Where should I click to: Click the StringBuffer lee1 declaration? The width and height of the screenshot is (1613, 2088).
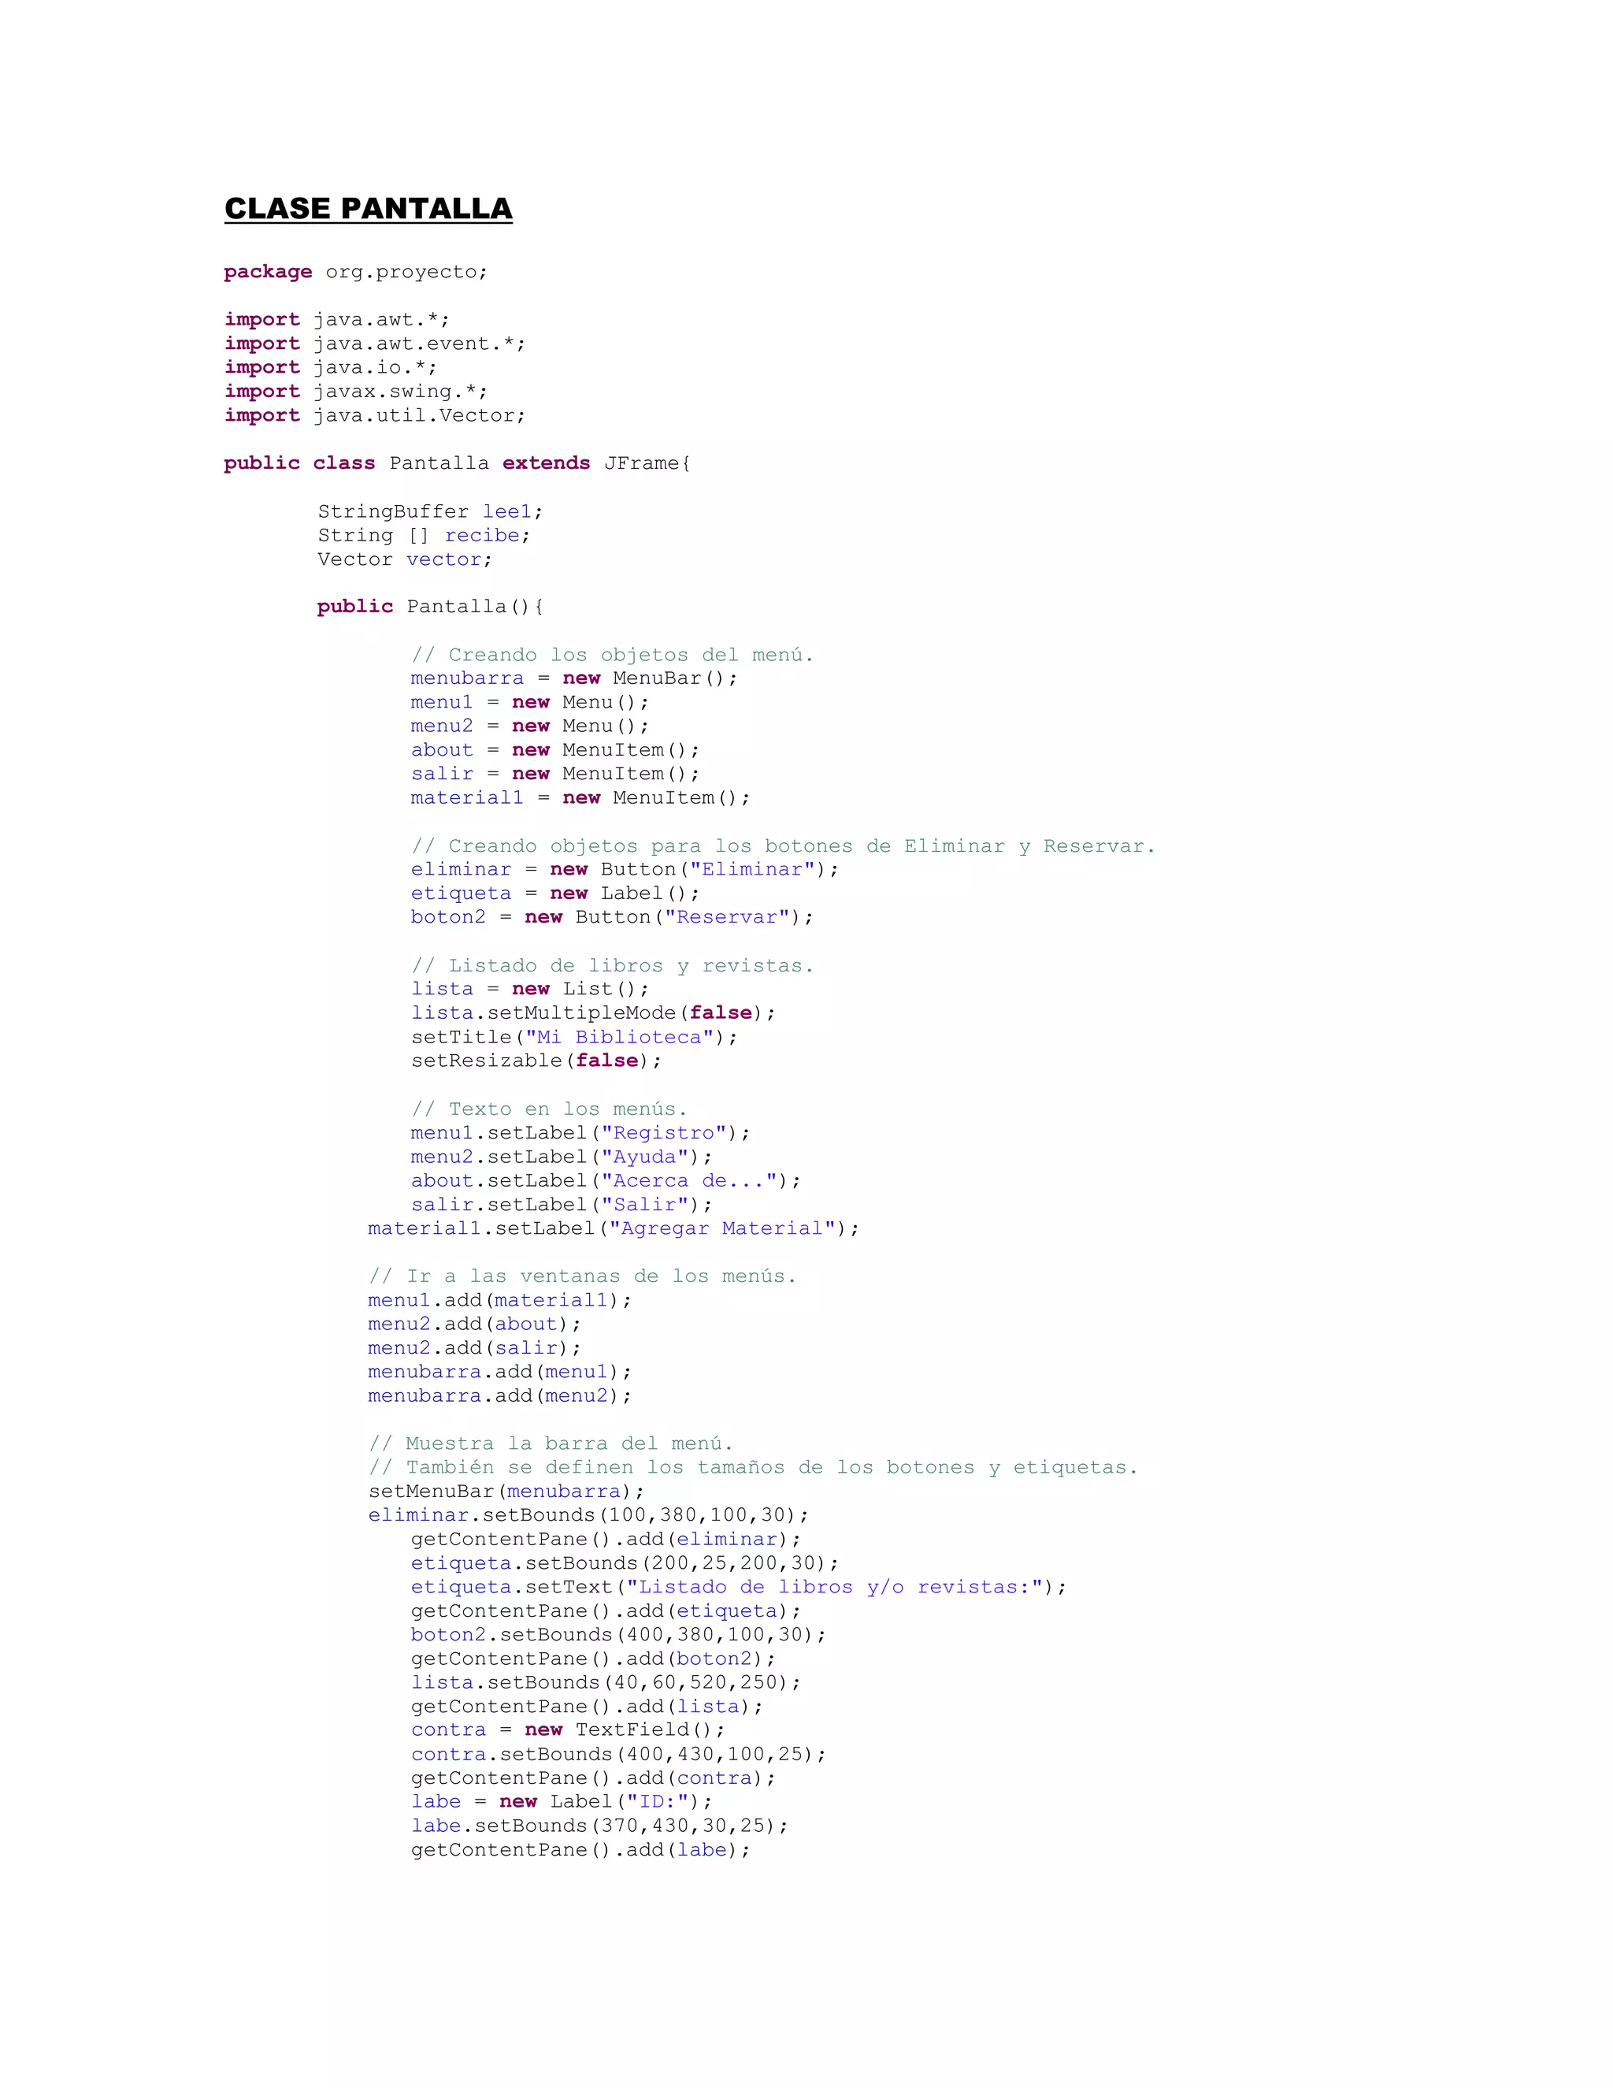coord(430,511)
